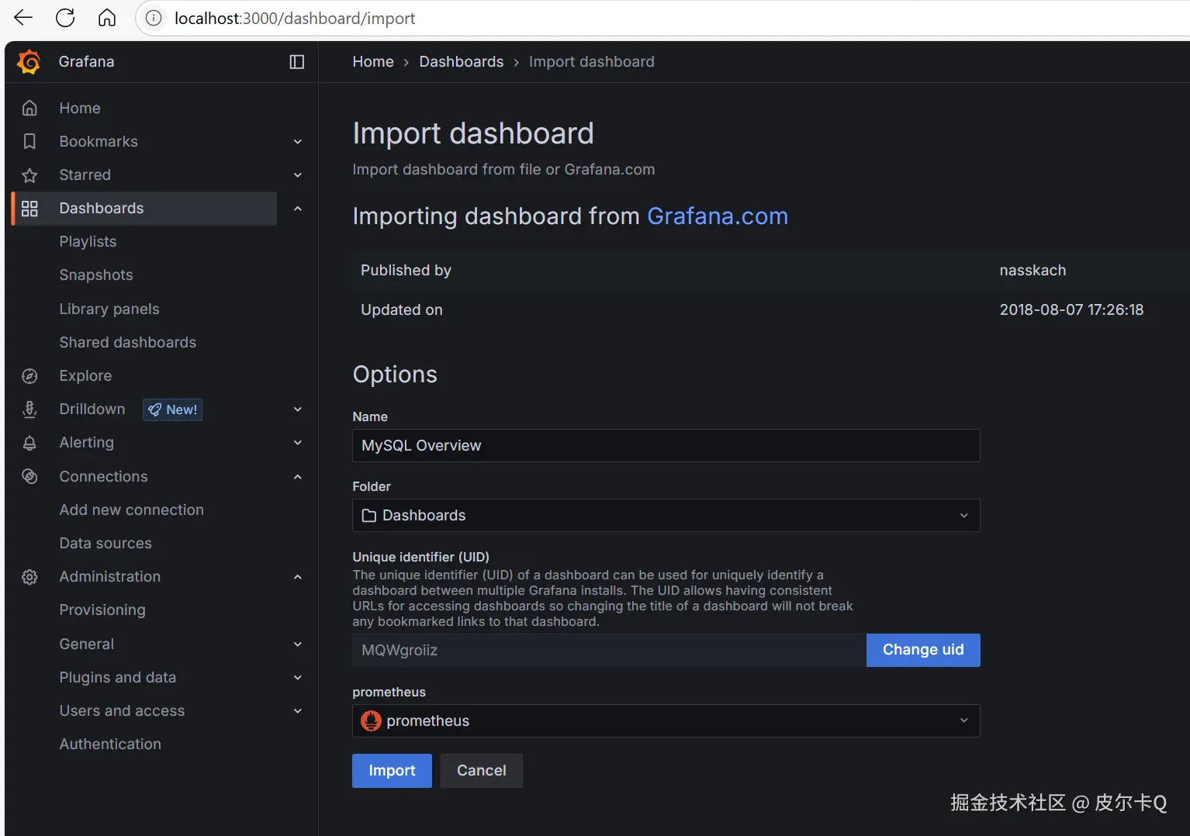1190x836 pixels.
Task: Expand the Drilldown section chevron
Action: [x=297, y=409]
